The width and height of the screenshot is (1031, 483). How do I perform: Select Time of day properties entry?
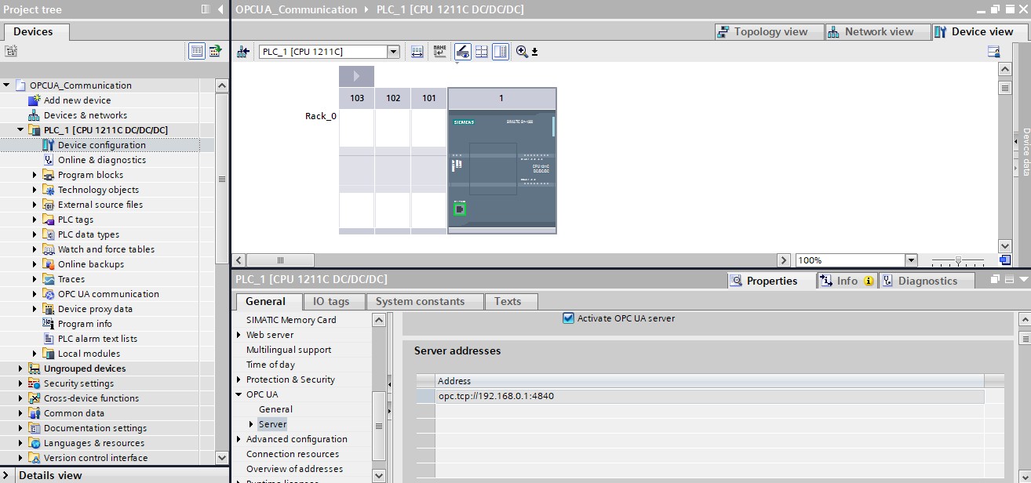pos(271,365)
